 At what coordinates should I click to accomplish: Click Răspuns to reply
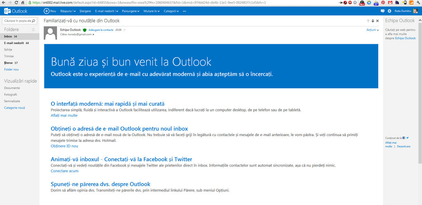pyautogui.click(x=66, y=11)
